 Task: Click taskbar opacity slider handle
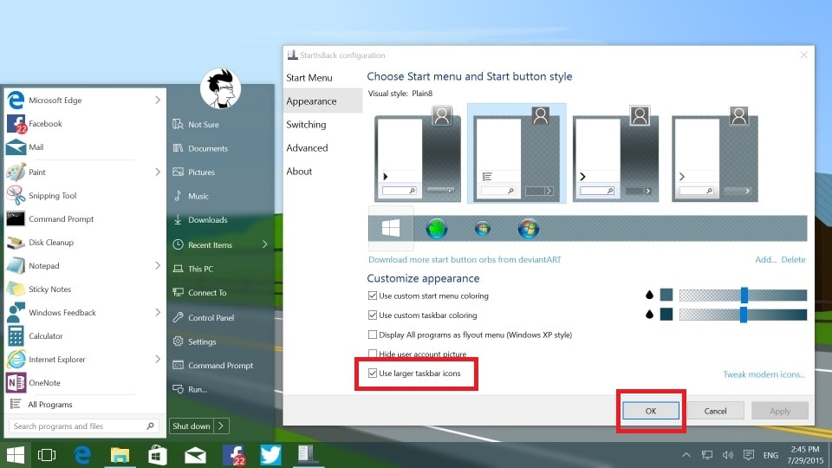(x=744, y=315)
